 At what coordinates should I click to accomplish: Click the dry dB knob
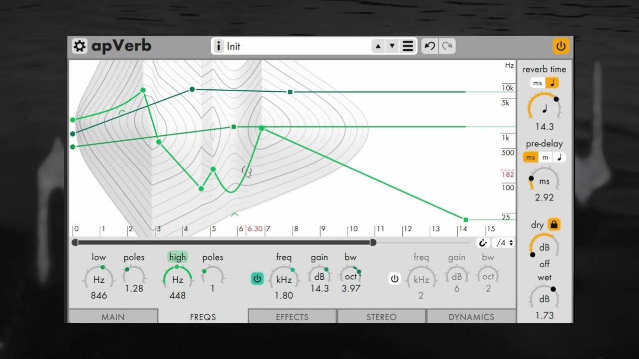[x=544, y=247]
